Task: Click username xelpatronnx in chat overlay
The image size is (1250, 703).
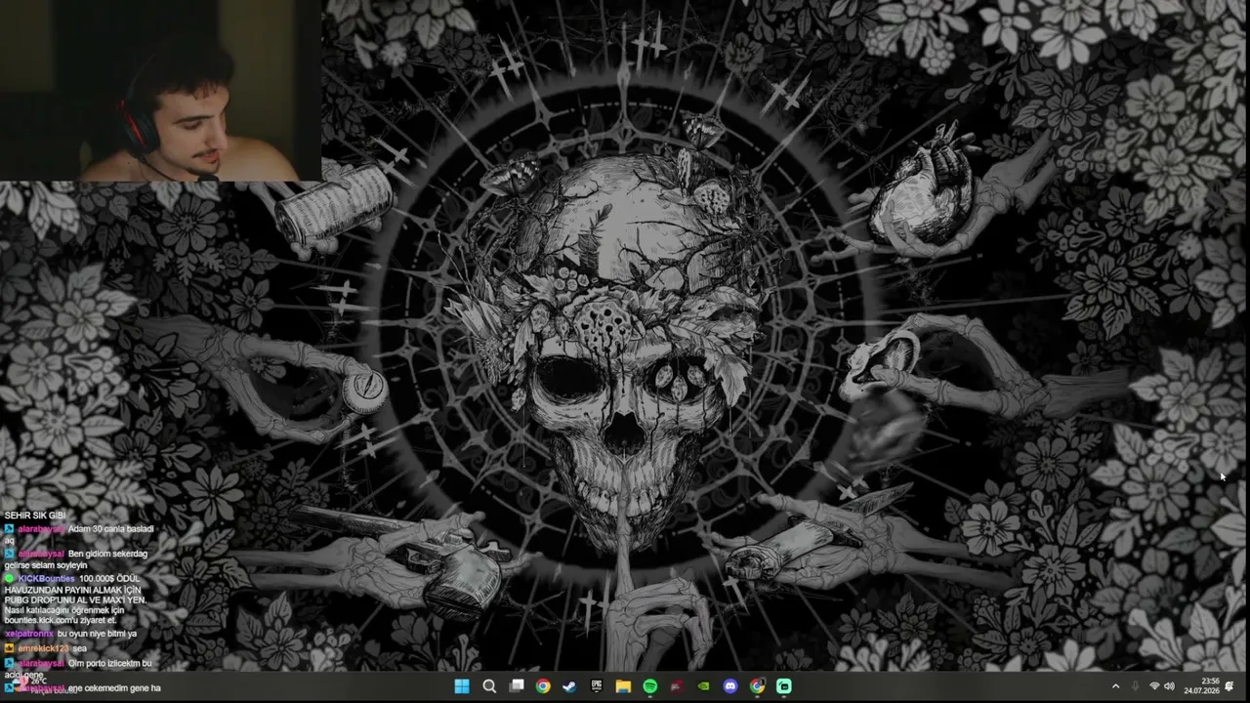Action: [29, 634]
